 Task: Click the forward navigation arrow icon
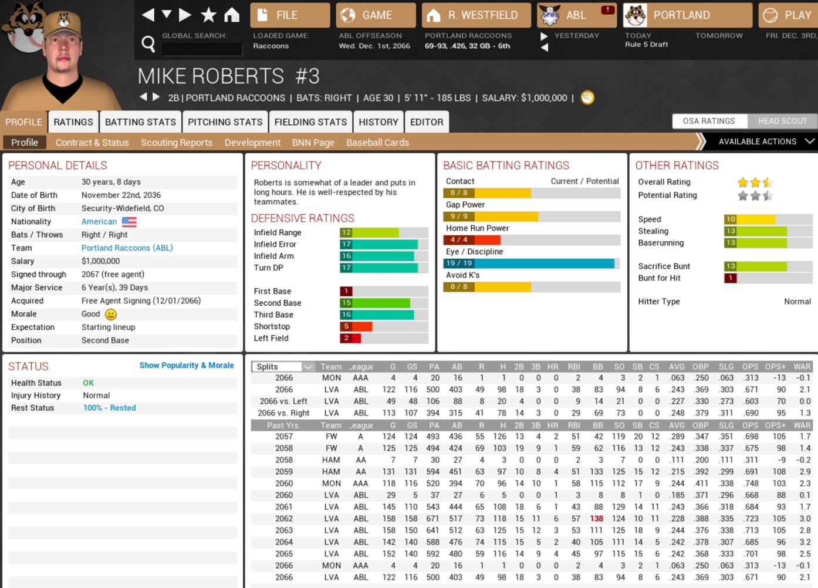point(185,15)
